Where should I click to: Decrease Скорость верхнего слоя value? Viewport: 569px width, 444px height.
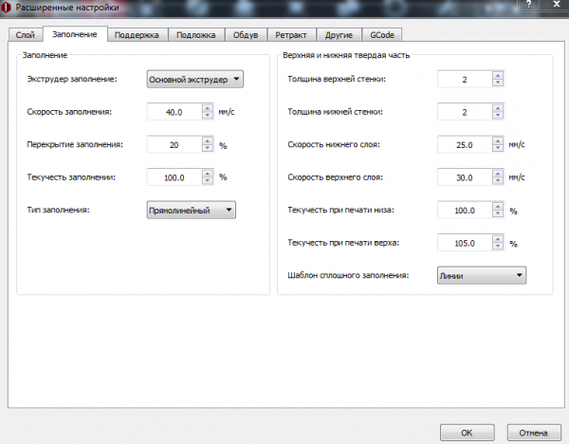point(498,181)
